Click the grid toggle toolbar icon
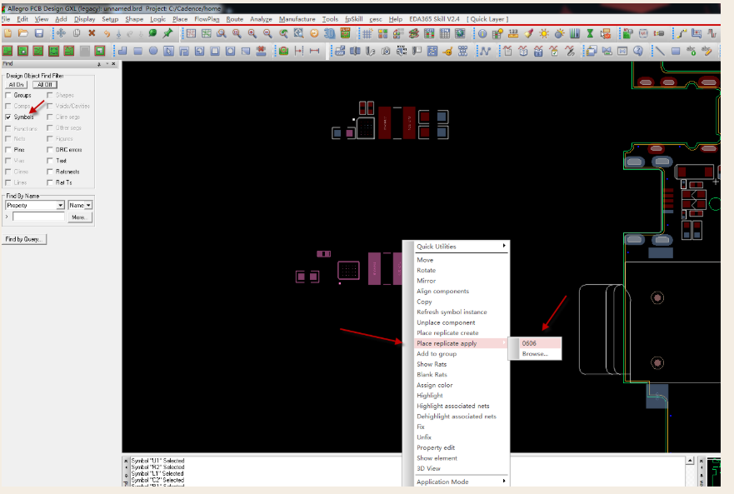The width and height of the screenshot is (734, 494). click(x=367, y=33)
